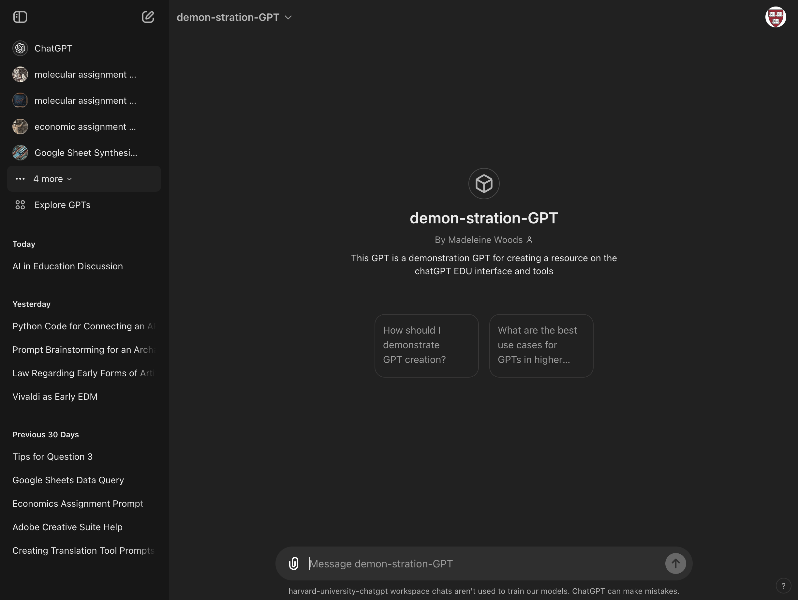This screenshot has width=798, height=600.
Task: Open help via the question mark icon
Action: (783, 586)
